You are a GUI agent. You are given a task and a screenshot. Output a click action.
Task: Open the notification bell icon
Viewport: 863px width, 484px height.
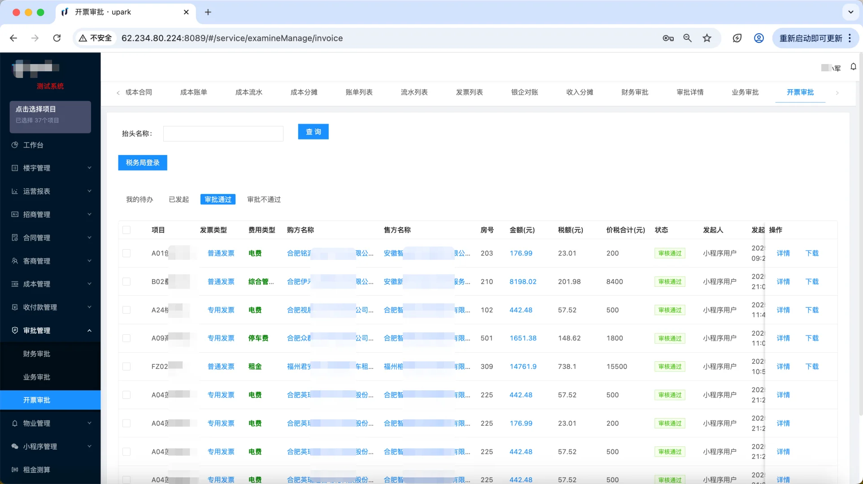[853, 67]
